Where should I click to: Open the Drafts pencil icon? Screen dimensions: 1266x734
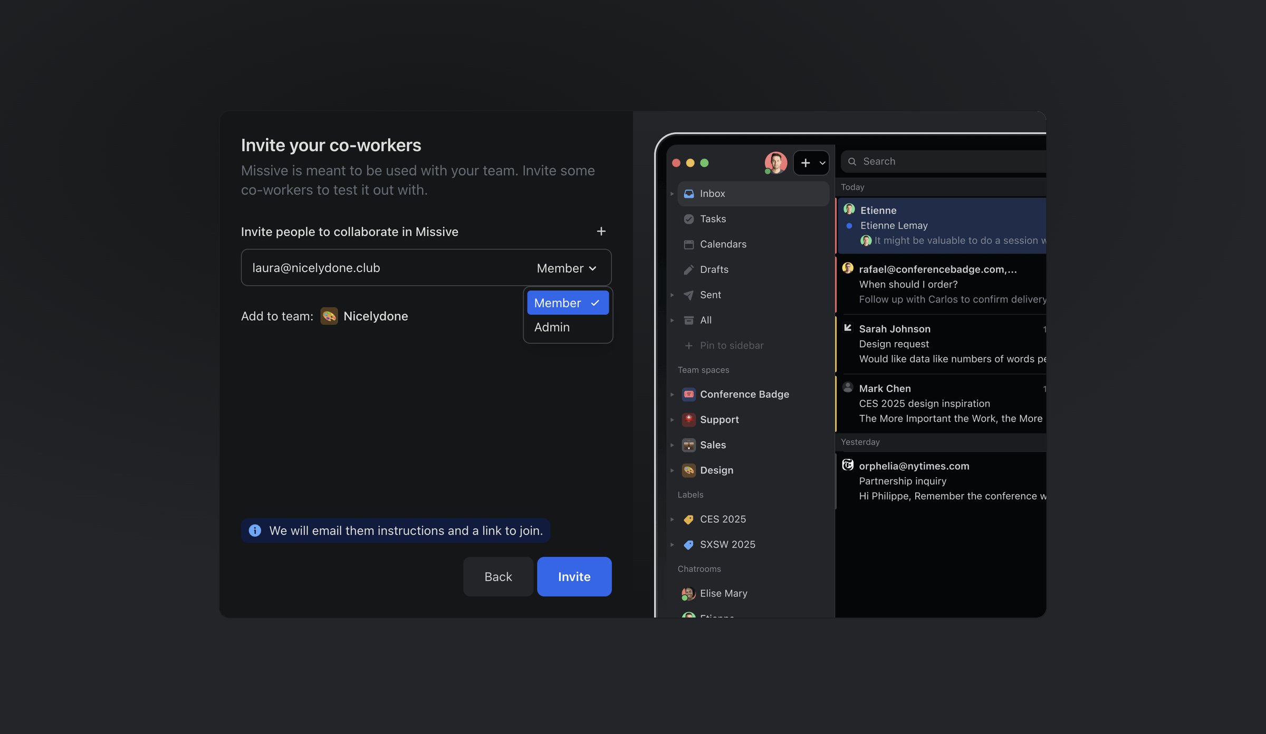tap(688, 270)
